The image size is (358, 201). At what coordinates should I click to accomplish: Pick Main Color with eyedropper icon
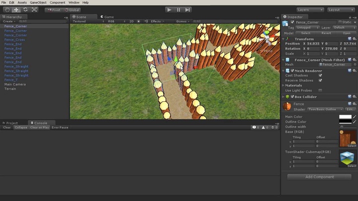355,117
